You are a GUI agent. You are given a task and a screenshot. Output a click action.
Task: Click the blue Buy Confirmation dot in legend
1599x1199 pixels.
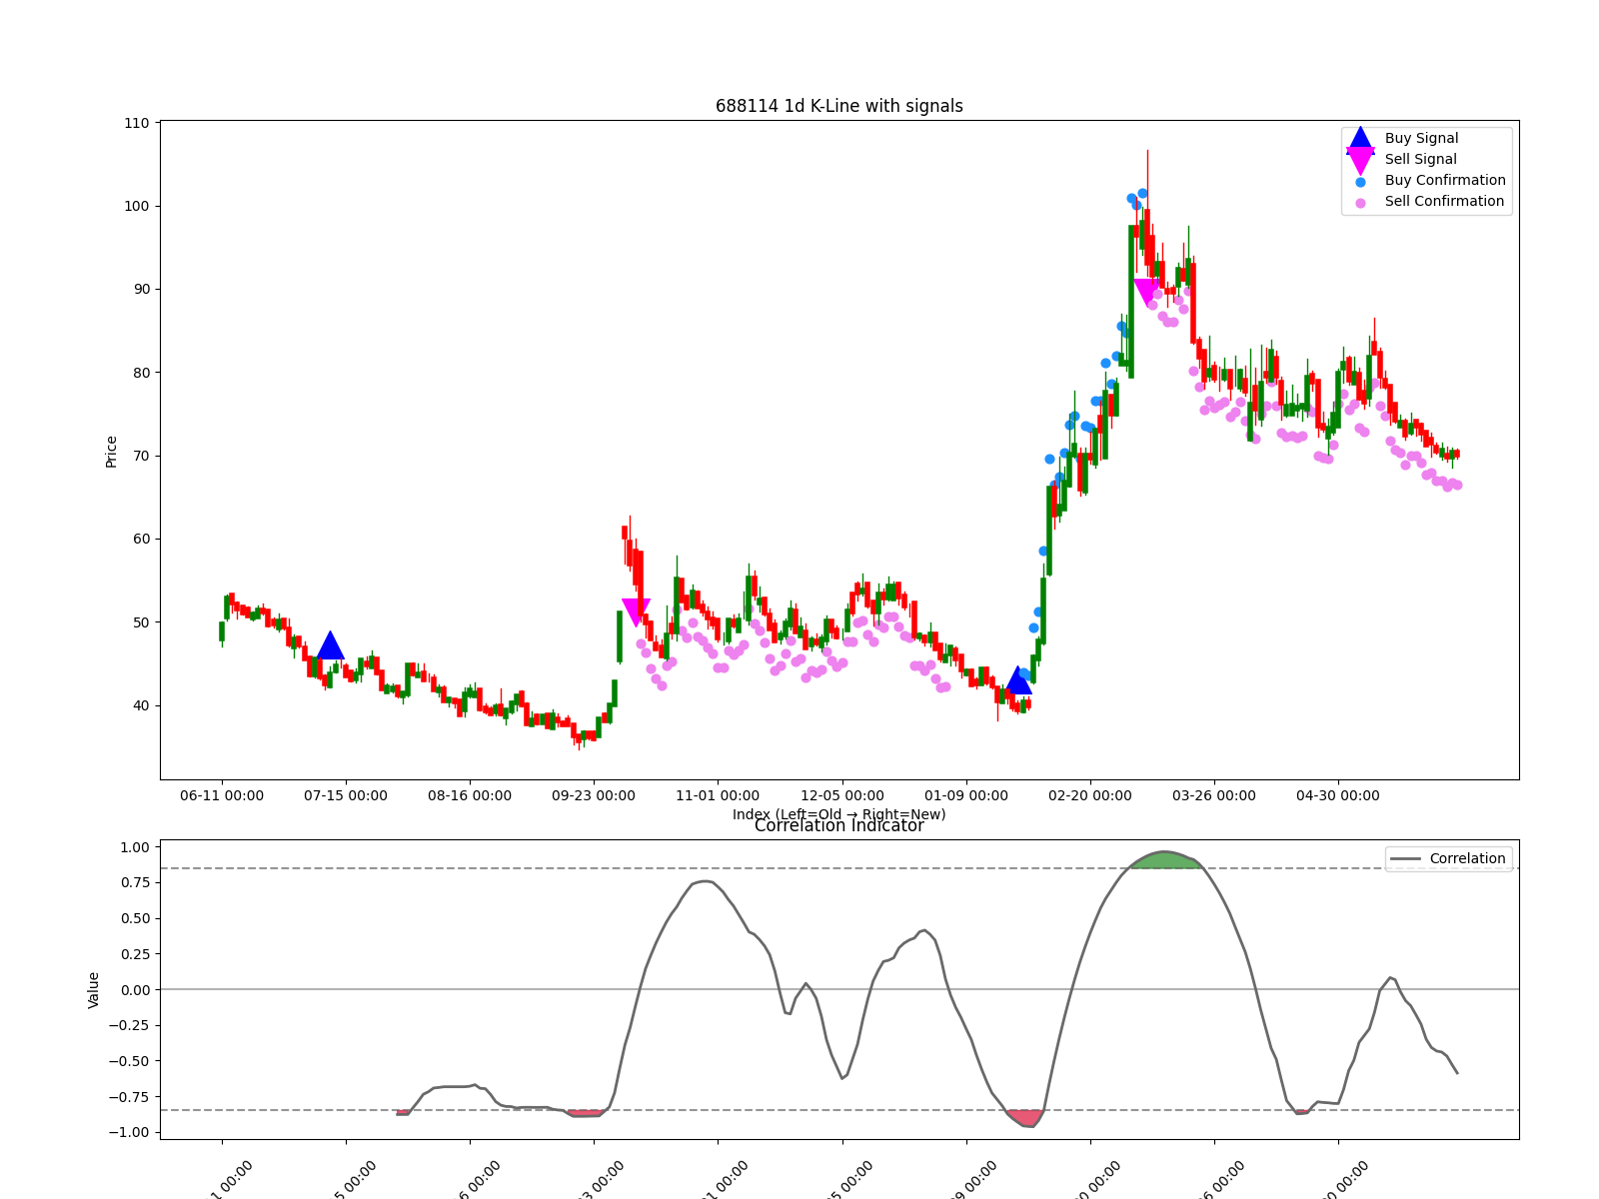[1360, 182]
